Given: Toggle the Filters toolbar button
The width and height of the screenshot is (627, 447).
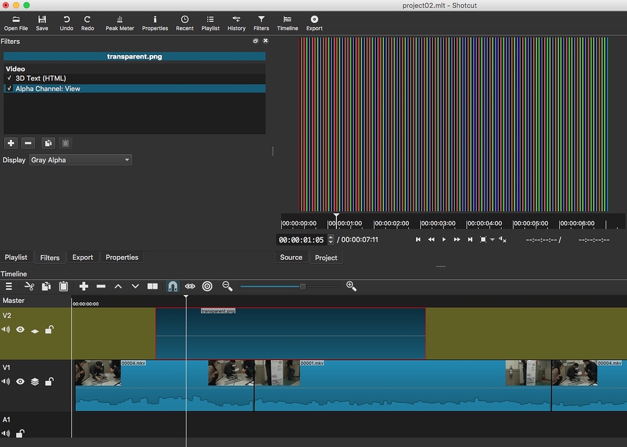Looking at the screenshot, I should tap(261, 23).
